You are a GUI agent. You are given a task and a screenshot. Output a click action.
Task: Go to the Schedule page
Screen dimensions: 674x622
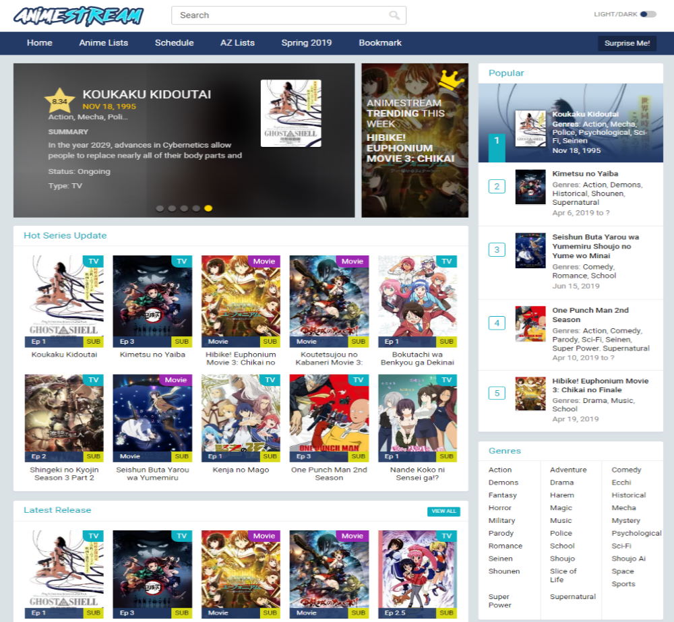coord(174,43)
